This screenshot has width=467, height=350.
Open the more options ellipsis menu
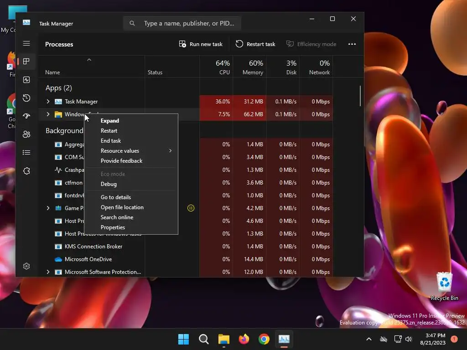[x=352, y=44]
